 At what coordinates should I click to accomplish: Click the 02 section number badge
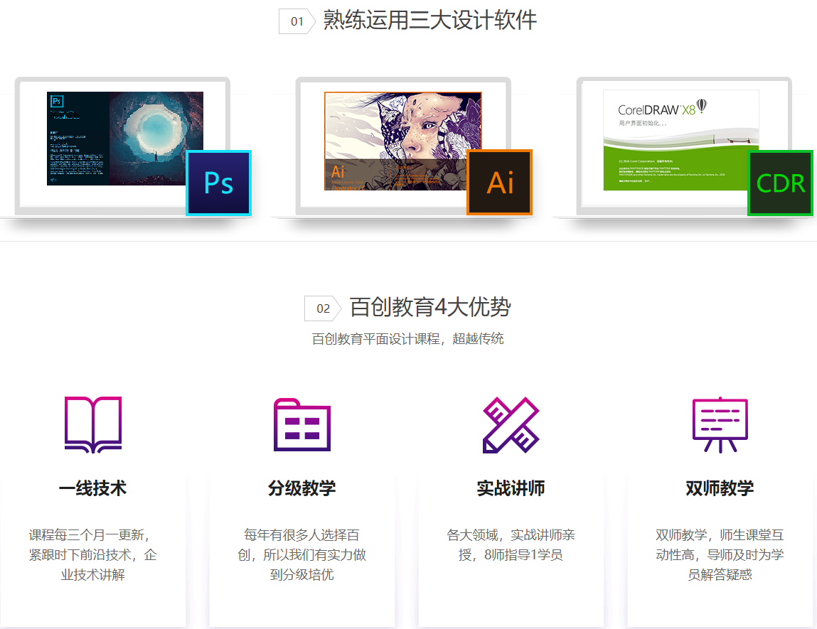pos(323,308)
